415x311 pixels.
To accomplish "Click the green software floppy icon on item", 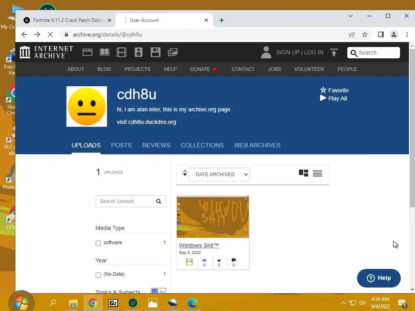I will coord(189,262).
